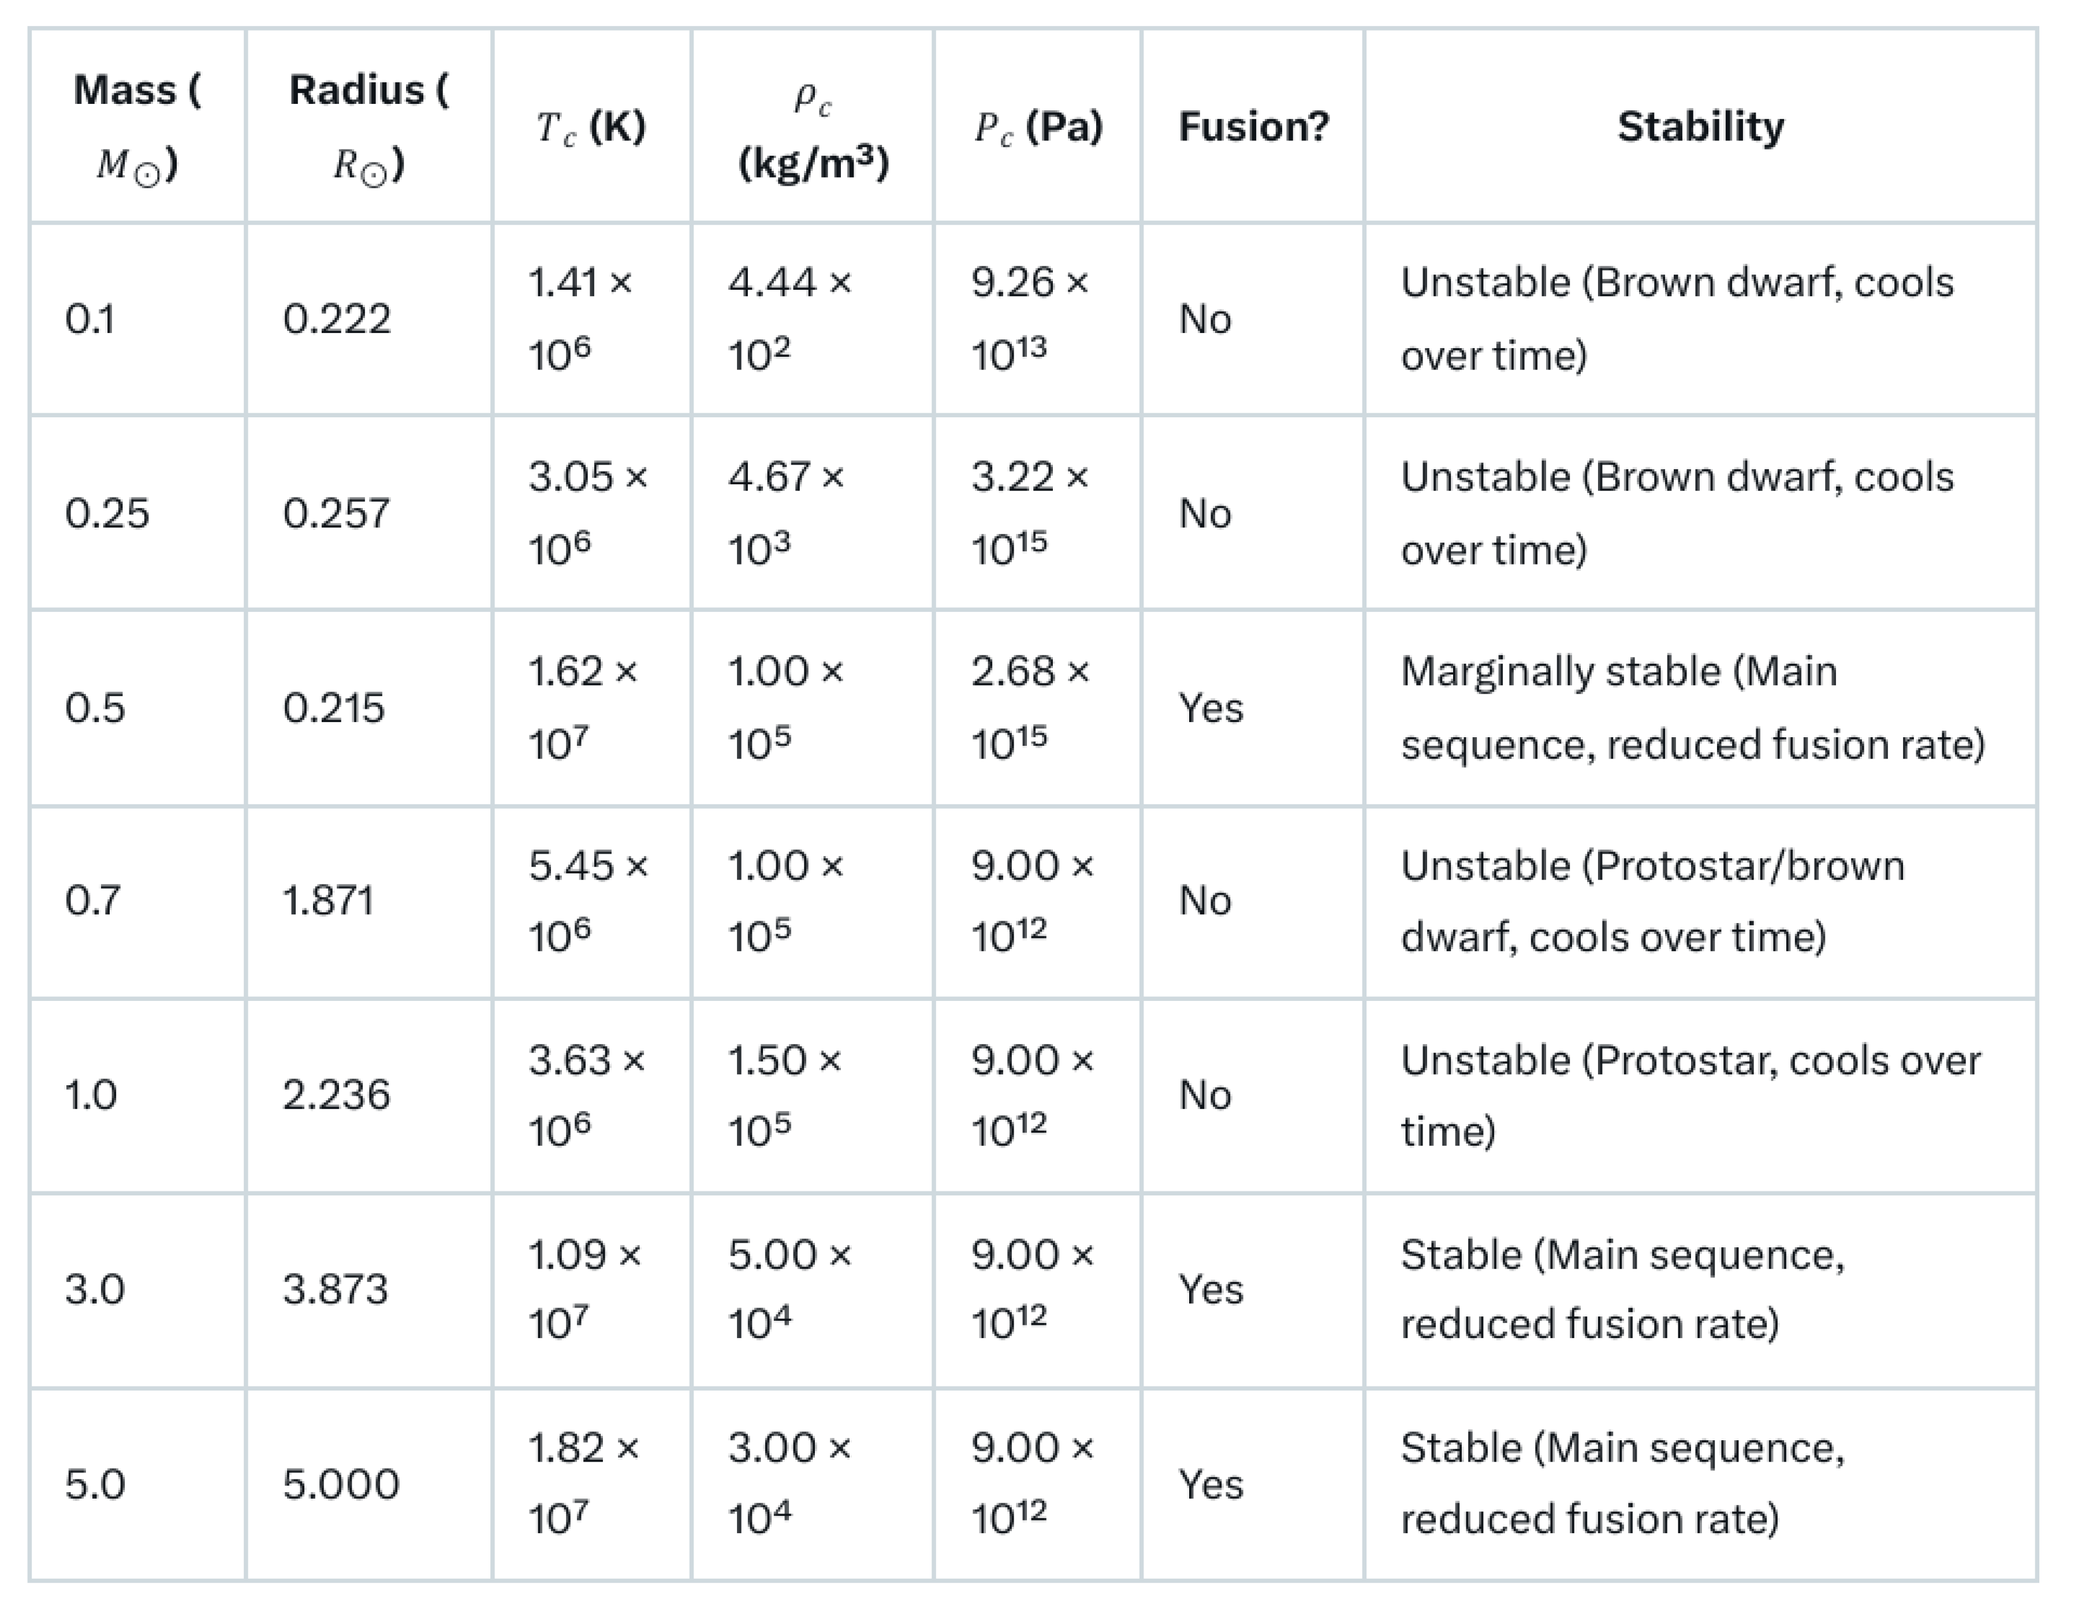Click the pressure value 9.26 × 10¹³
Viewport: 2078px width, 1618px height.
[x=1030, y=317]
